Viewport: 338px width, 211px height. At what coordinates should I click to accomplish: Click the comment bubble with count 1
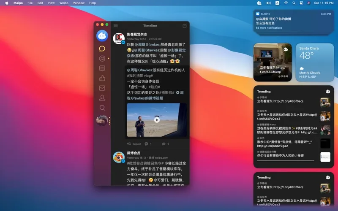click(148, 144)
